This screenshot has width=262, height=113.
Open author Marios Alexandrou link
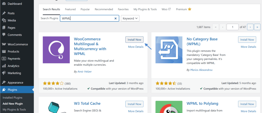click(201, 70)
